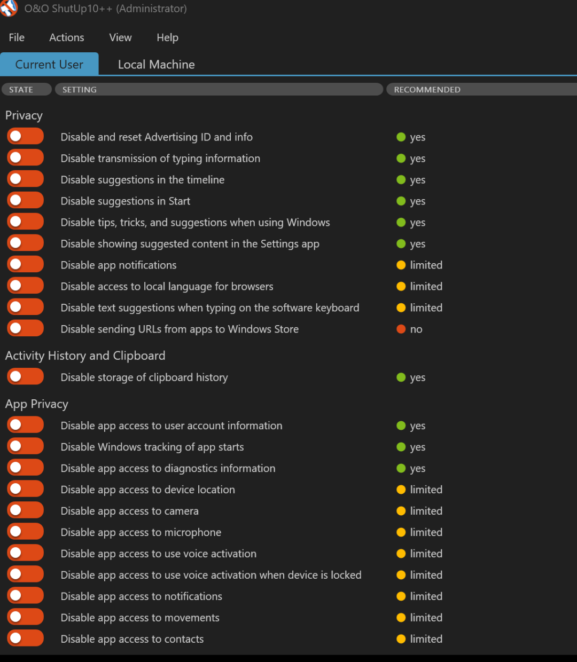The height and width of the screenshot is (662, 577).
Task: Toggle Disable tips, tricks, and suggestions switch
Action: (x=25, y=222)
